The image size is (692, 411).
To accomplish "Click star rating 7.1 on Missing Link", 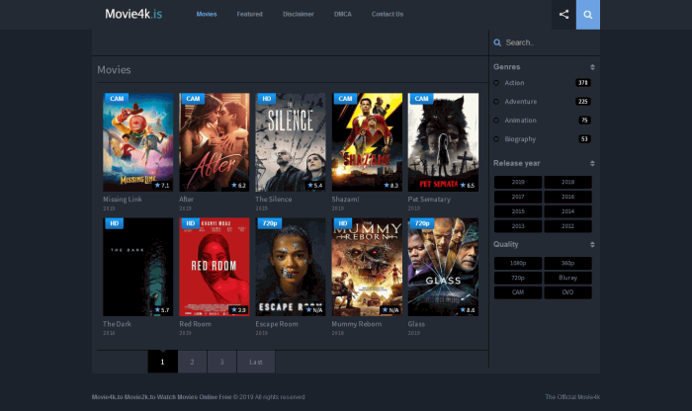I will pos(162,186).
